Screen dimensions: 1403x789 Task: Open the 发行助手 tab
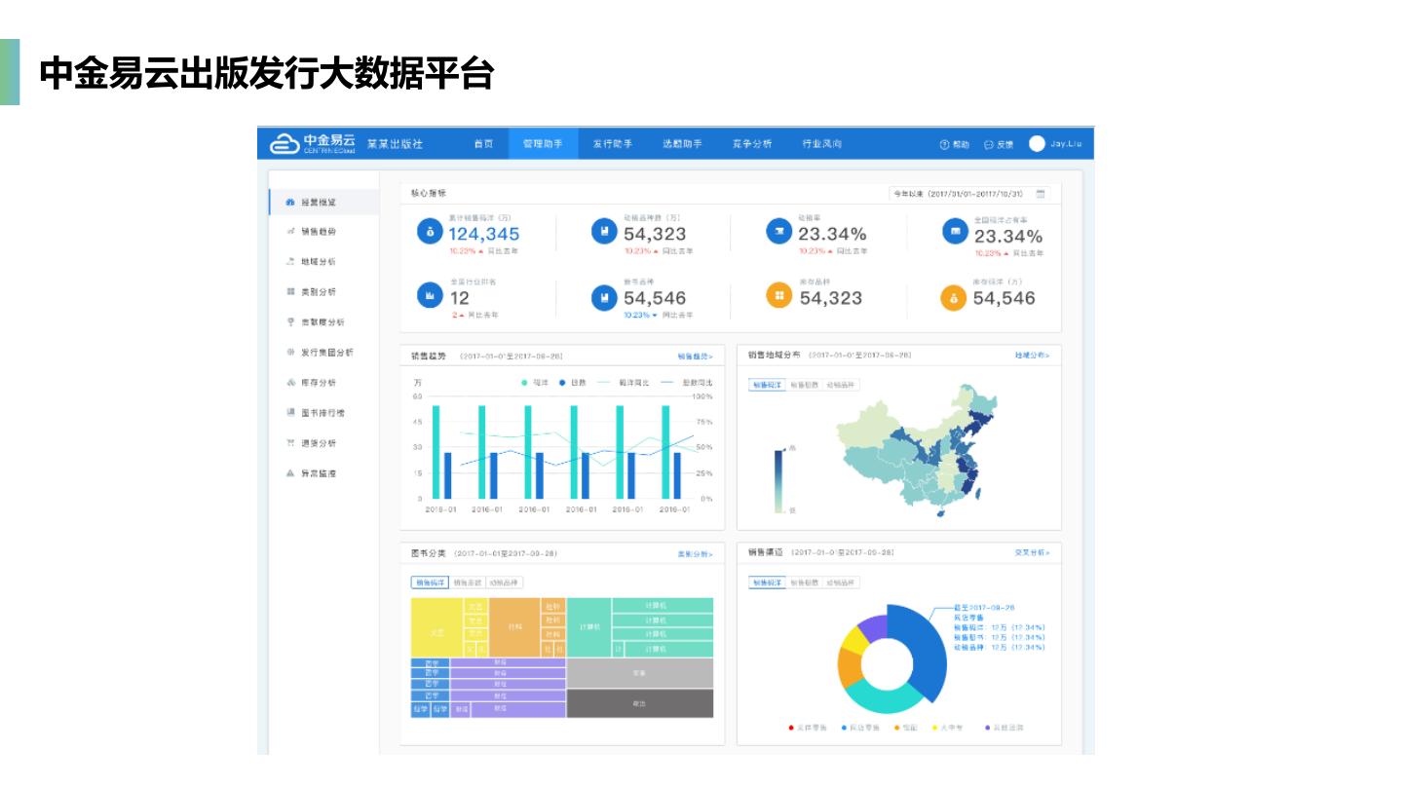pyautogui.click(x=613, y=144)
